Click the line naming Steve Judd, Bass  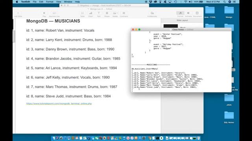[69, 96]
